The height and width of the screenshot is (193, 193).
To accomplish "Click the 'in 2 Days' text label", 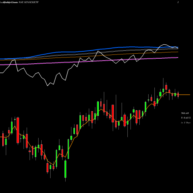I will click(186, 123).
